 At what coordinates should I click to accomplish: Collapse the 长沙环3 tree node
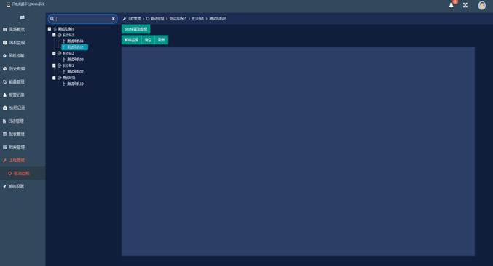click(54, 65)
